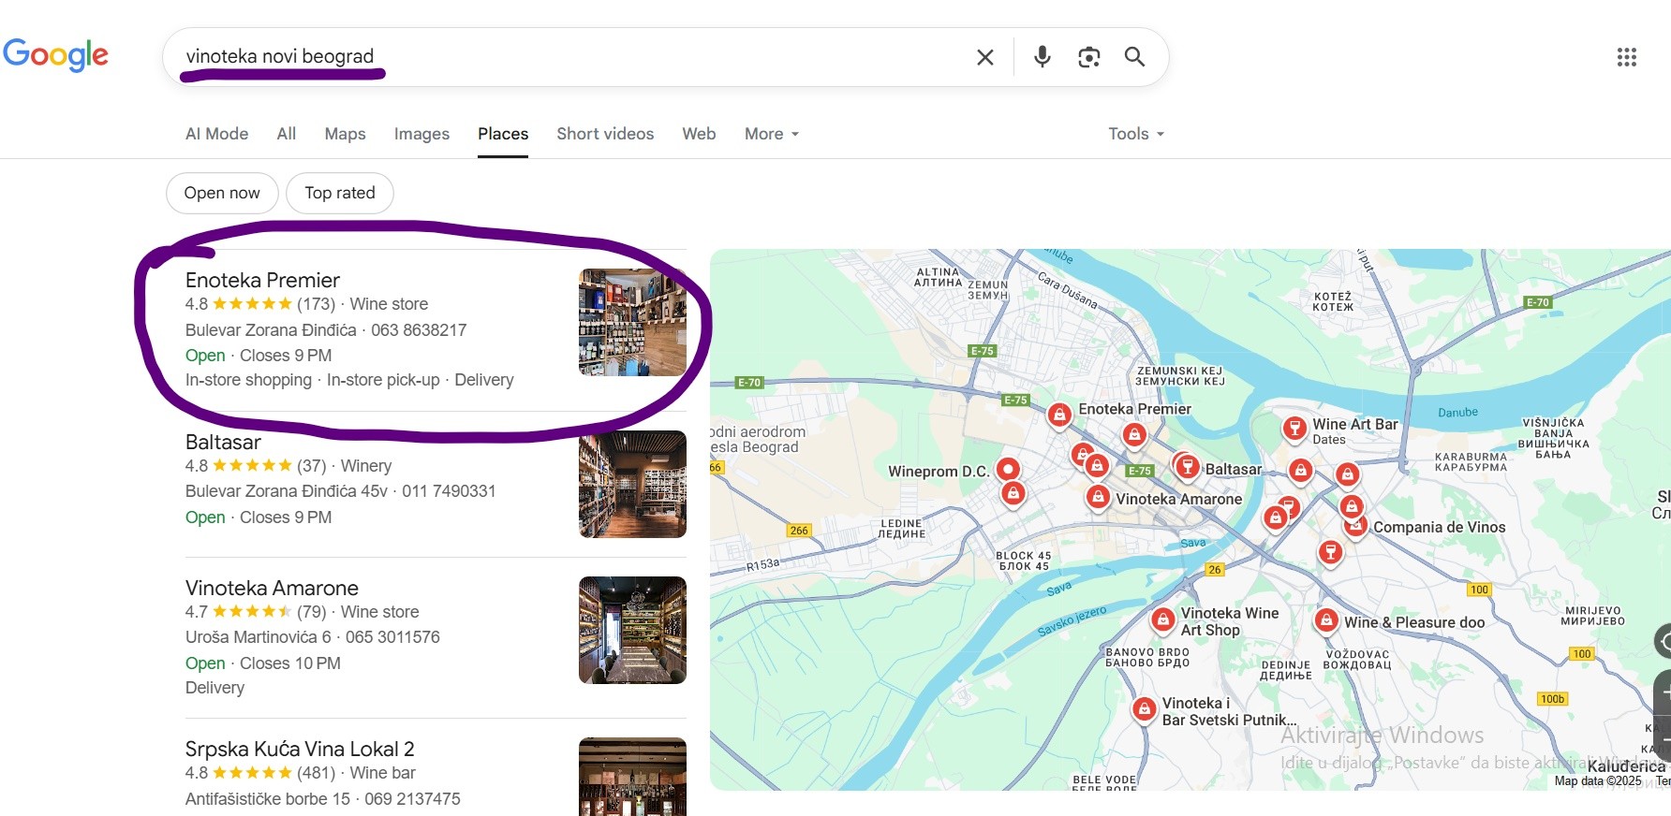This screenshot has height=816, width=1671.
Task: Switch to the All results tab
Action: pos(287,134)
